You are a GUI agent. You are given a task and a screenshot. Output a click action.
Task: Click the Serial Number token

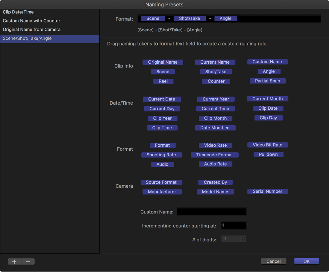[267, 191]
